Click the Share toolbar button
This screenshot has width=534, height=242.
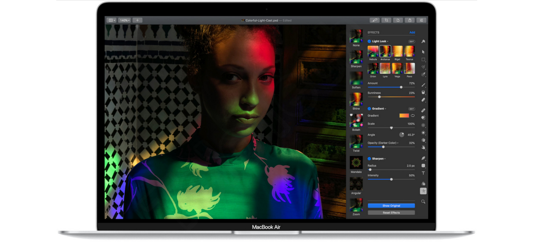click(x=410, y=20)
